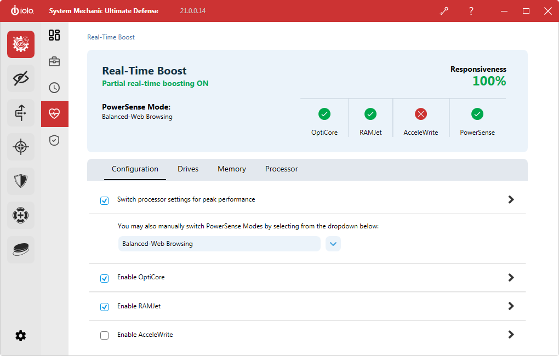The width and height of the screenshot is (559, 356).
Task: Expand the Enable RAMJet row chevron
Action: [511, 306]
